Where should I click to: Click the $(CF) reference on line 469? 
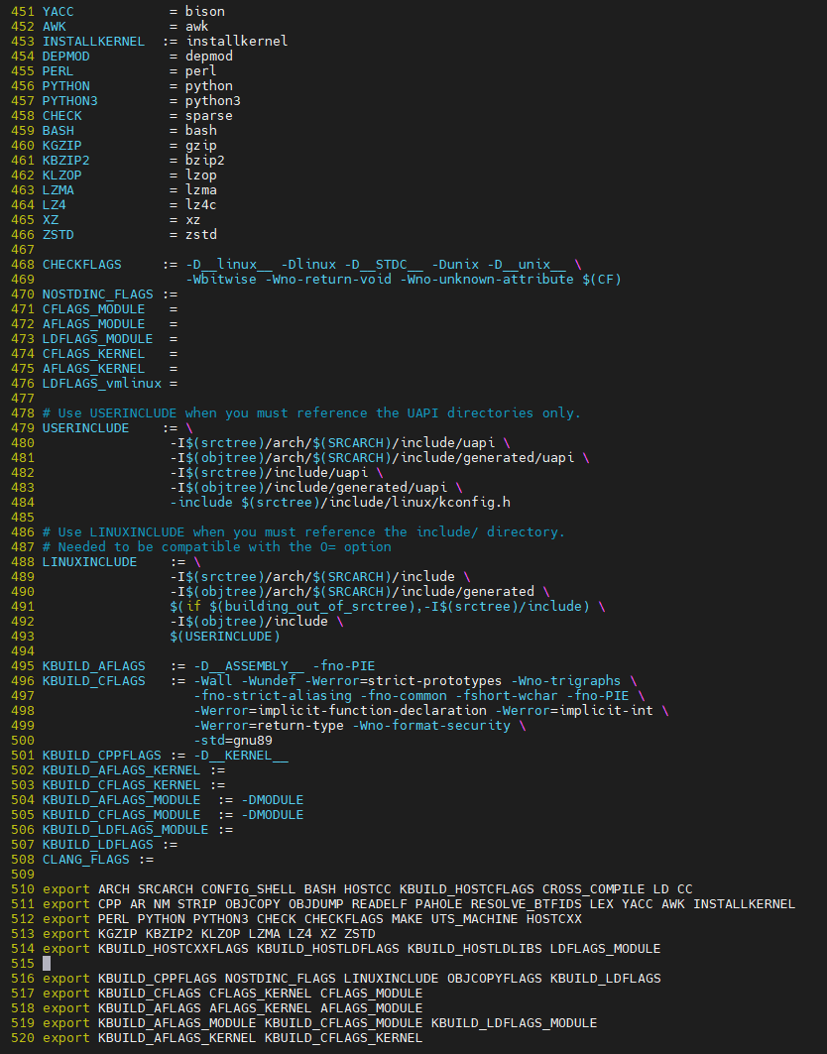pos(602,279)
